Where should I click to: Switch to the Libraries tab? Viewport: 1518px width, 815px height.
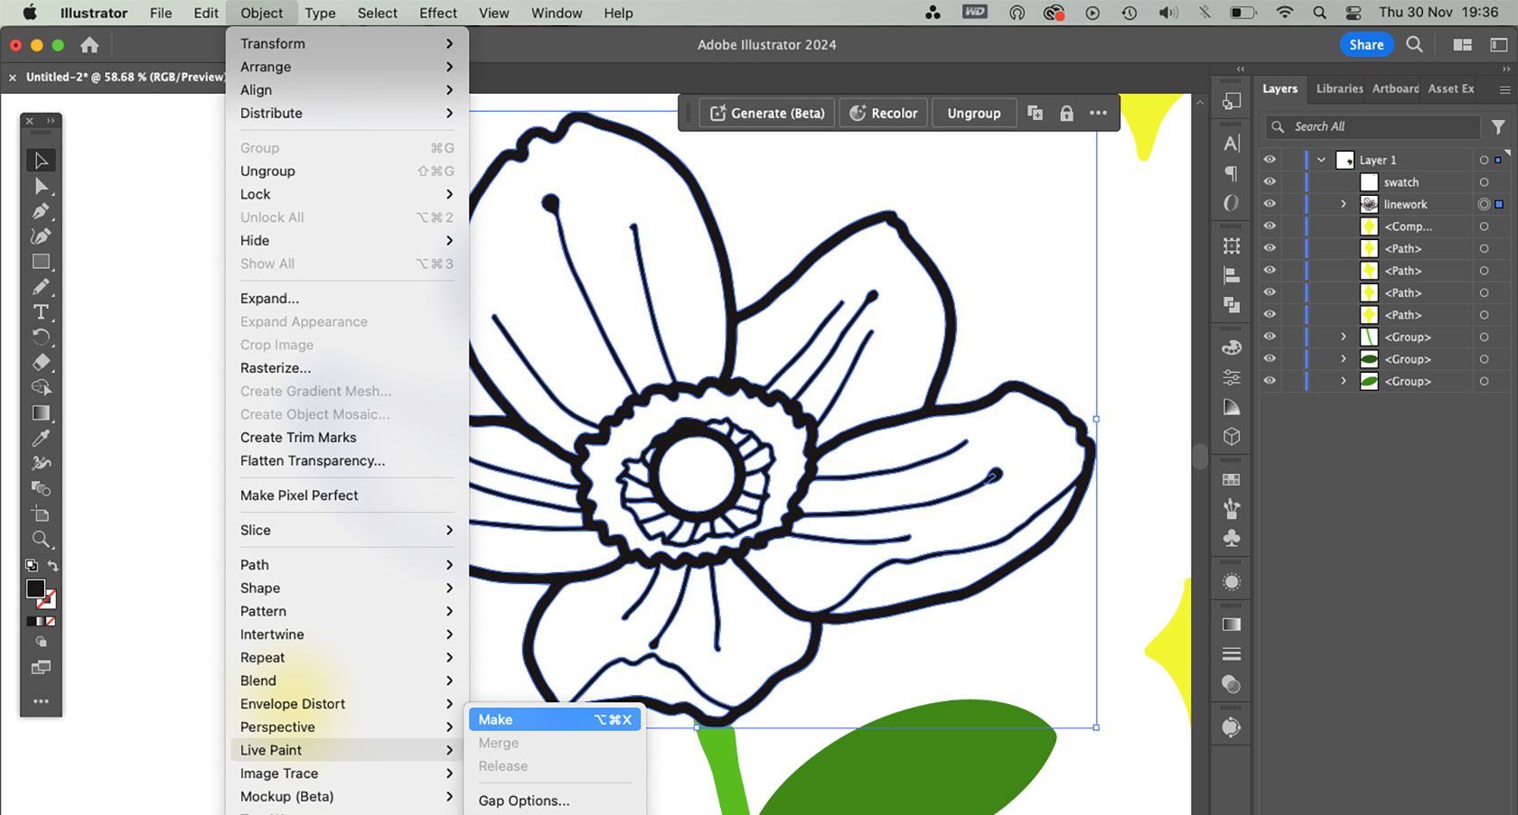coord(1338,88)
